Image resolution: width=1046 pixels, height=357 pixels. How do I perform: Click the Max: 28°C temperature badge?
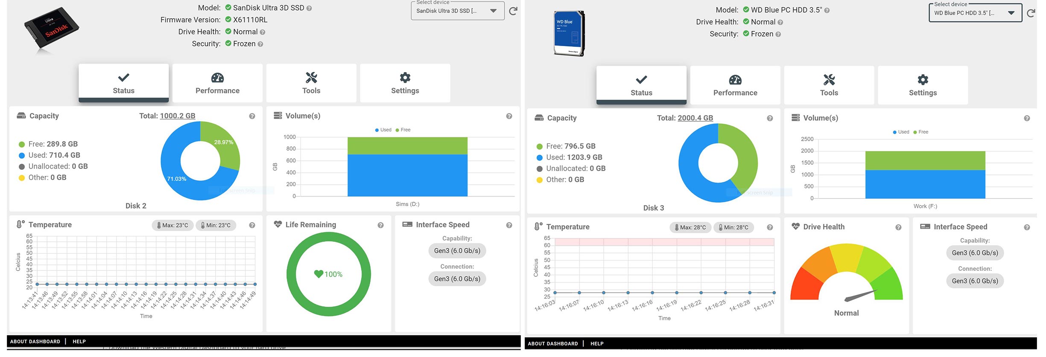tap(690, 227)
